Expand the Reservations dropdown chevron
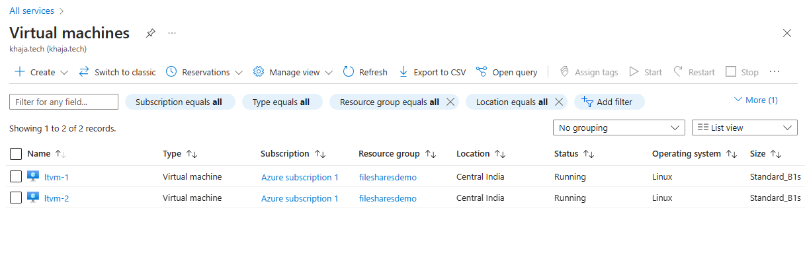Image resolution: width=805 pixels, height=257 pixels. tap(239, 73)
